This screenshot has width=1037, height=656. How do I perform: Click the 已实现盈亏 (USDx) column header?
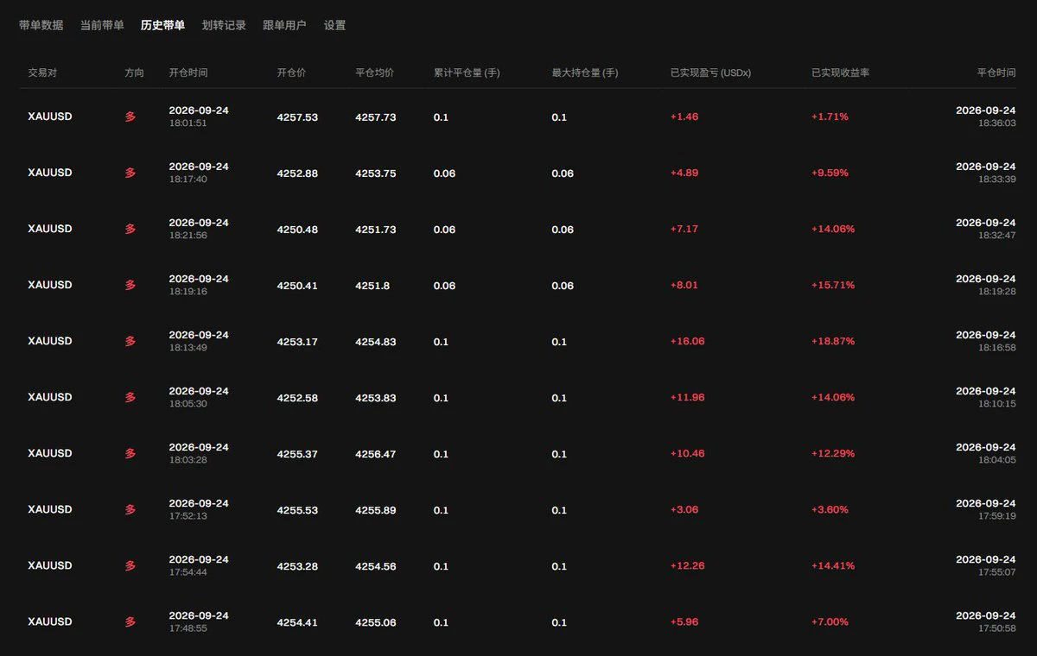click(711, 73)
